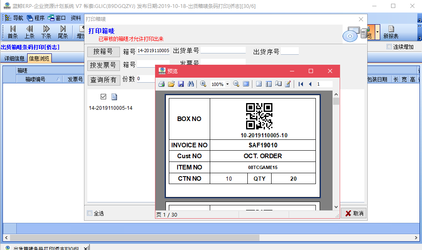Image resolution: width=422 pixels, height=250 pixels.
Task: Focus the 箱号 field containing 14-2019110005
Action: [153, 51]
